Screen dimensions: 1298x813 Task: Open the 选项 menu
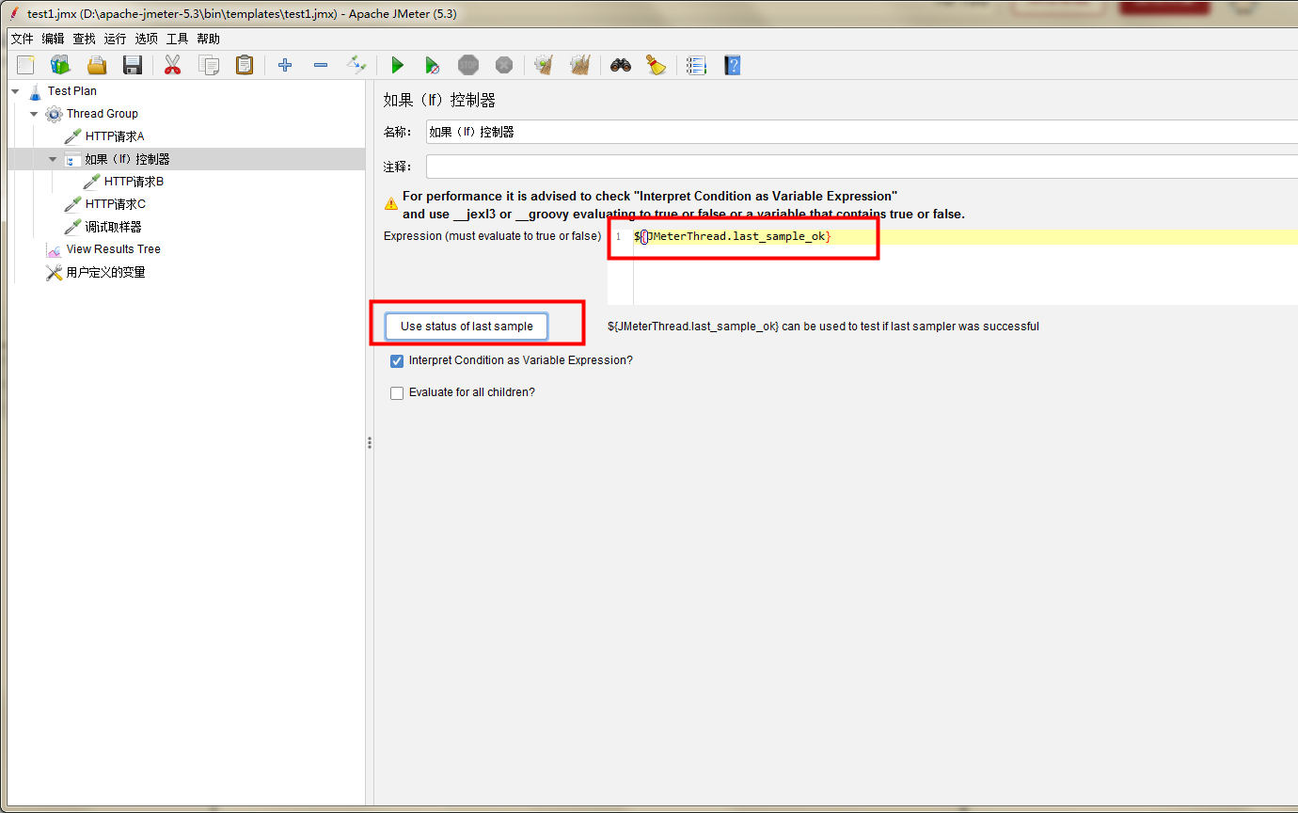(147, 39)
